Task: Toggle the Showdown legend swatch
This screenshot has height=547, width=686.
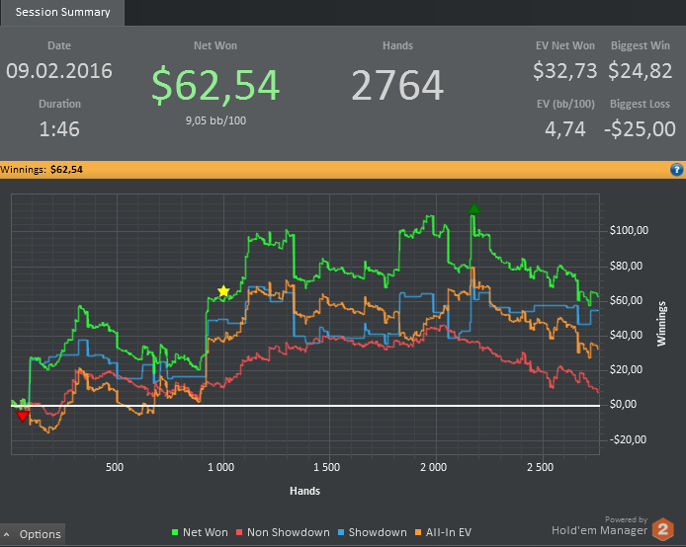Action: [x=341, y=532]
